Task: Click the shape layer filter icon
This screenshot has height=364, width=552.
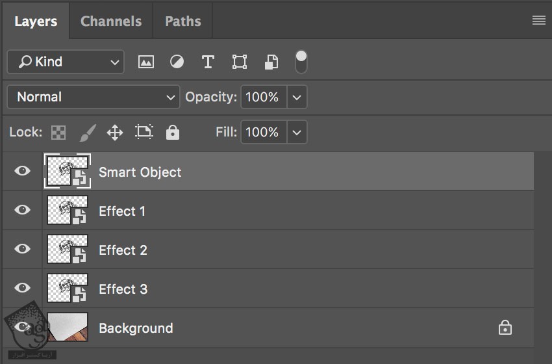Action: pos(239,62)
